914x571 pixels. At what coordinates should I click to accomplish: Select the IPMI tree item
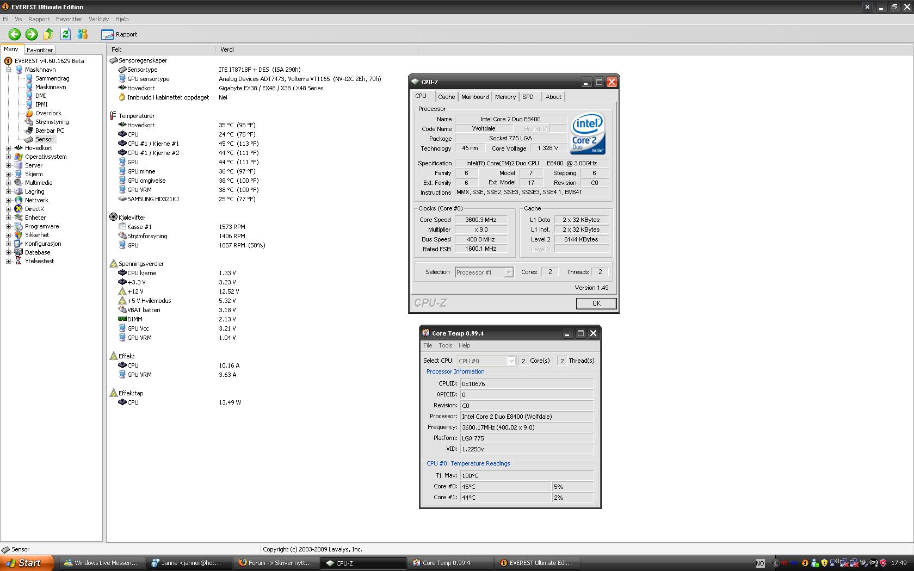(41, 104)
